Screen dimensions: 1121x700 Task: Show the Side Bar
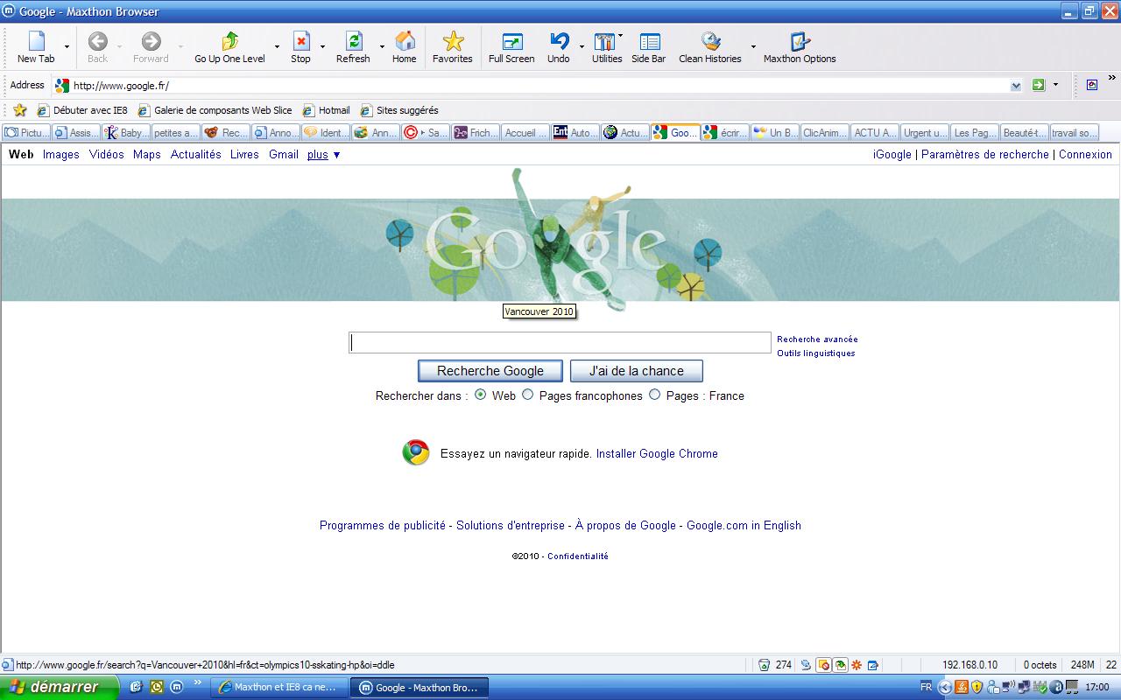point(649,47)
